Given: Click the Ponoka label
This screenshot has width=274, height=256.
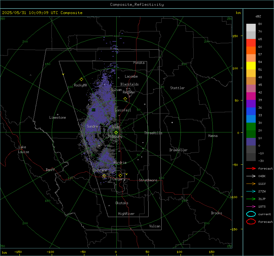Looking at the screenshot, I should coord(139,63).
